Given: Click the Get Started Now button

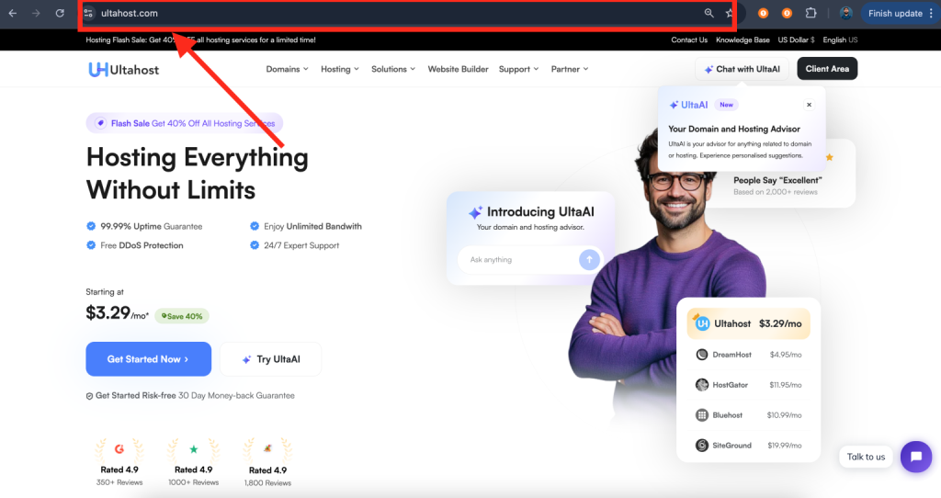Looking at the screenshot, I should pyautogui.click(x=148, y=359).
